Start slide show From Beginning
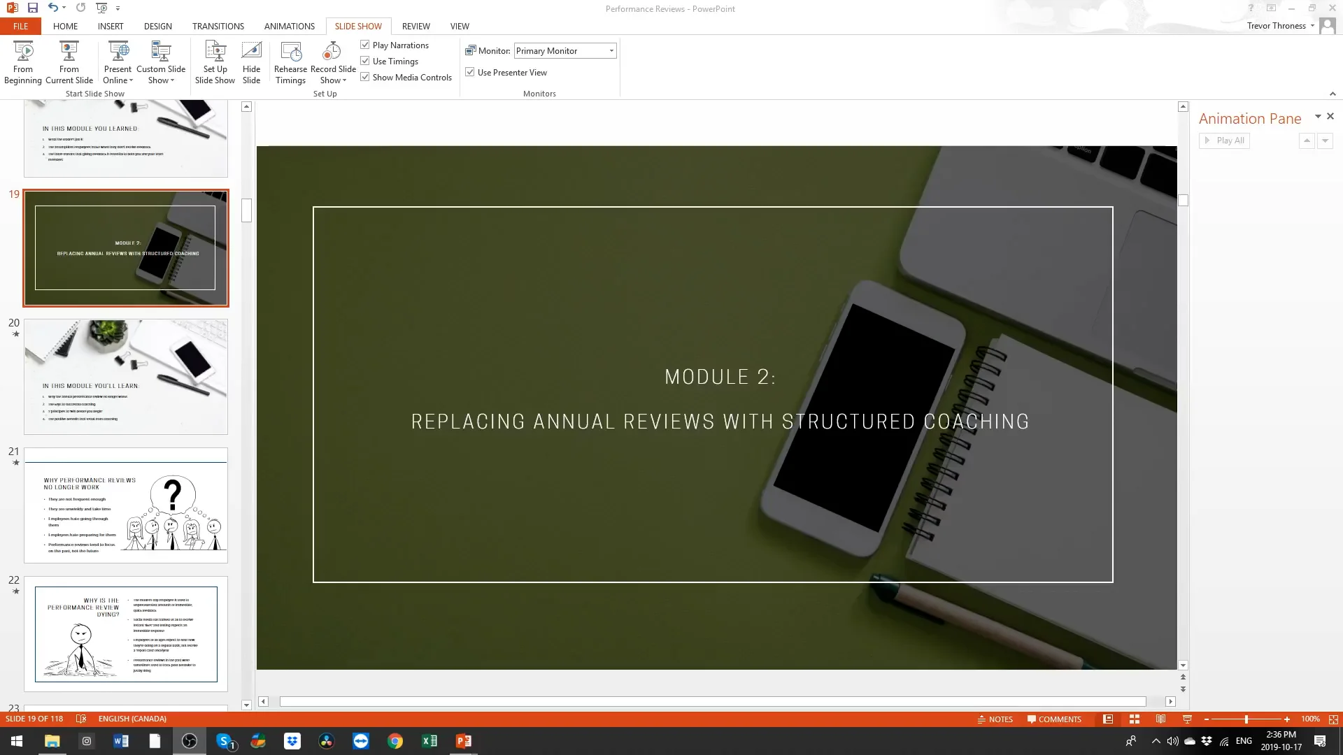 [23, 62]
